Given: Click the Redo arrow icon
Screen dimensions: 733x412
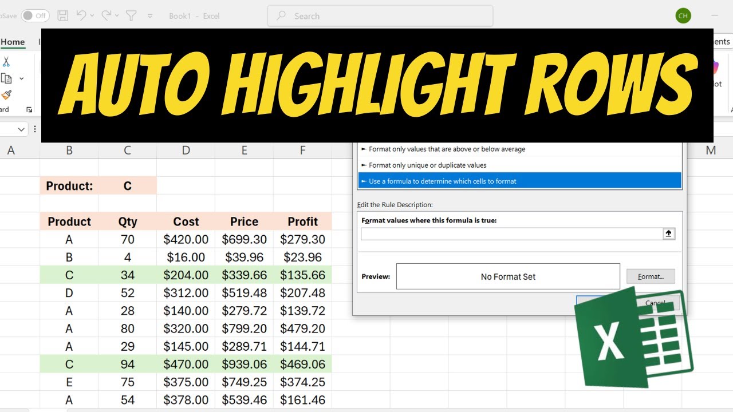Looking at the screenshot, I should tap(107, 16).
